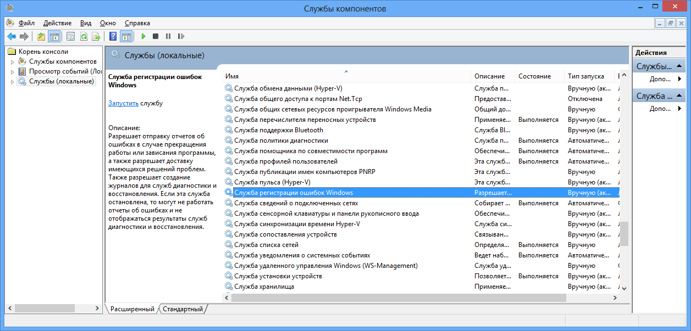
Task: Click the horizontal scrollbar thumb under services list
Action: [x=399, y=298]
